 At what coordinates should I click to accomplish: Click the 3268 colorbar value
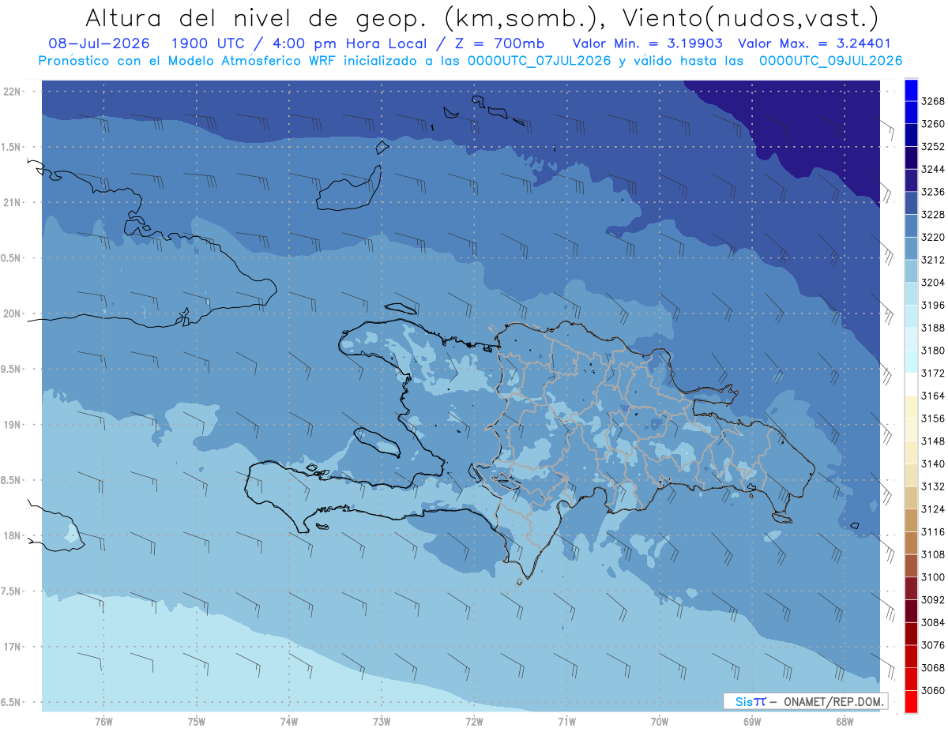click(933, 101)
